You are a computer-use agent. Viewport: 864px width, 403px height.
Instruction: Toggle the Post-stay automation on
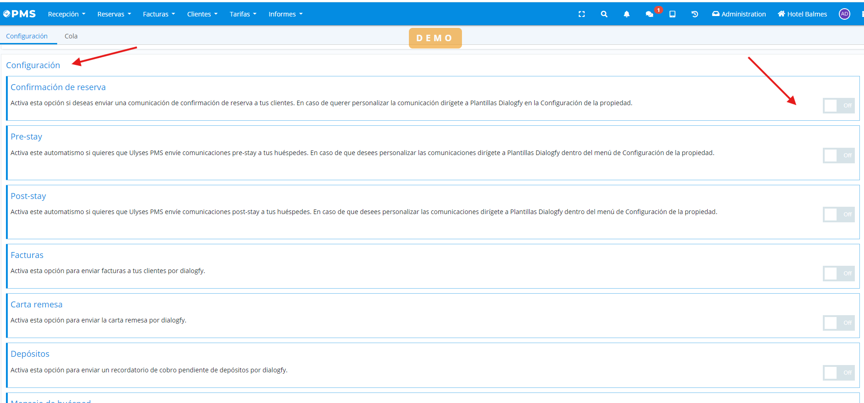click(x=838, y=215)
